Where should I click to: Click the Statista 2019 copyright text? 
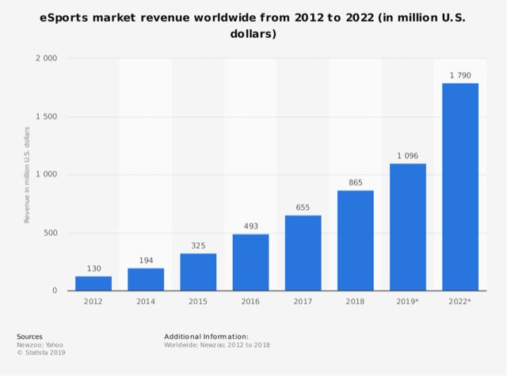click(x=41, y=352)
